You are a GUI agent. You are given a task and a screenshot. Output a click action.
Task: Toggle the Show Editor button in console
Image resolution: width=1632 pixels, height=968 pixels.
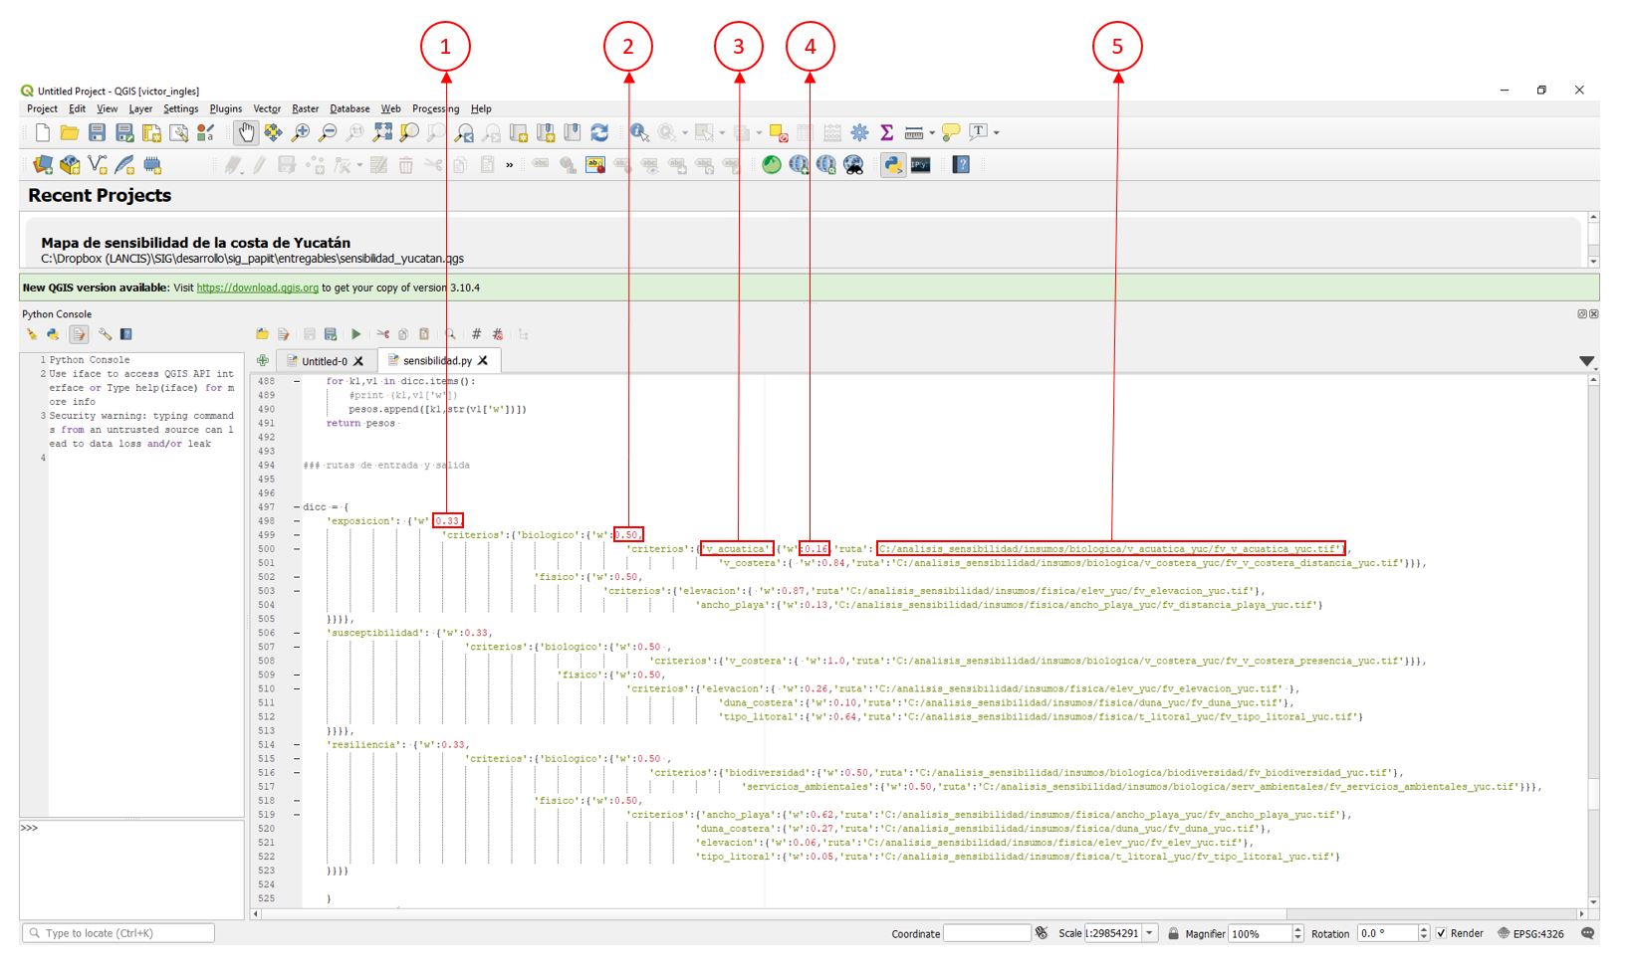pyautogui.click(x=79, y=334)
